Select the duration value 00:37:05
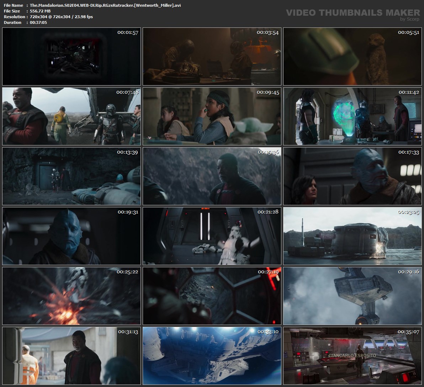This screenshot has width=424, height=387. tap(38, 22)
